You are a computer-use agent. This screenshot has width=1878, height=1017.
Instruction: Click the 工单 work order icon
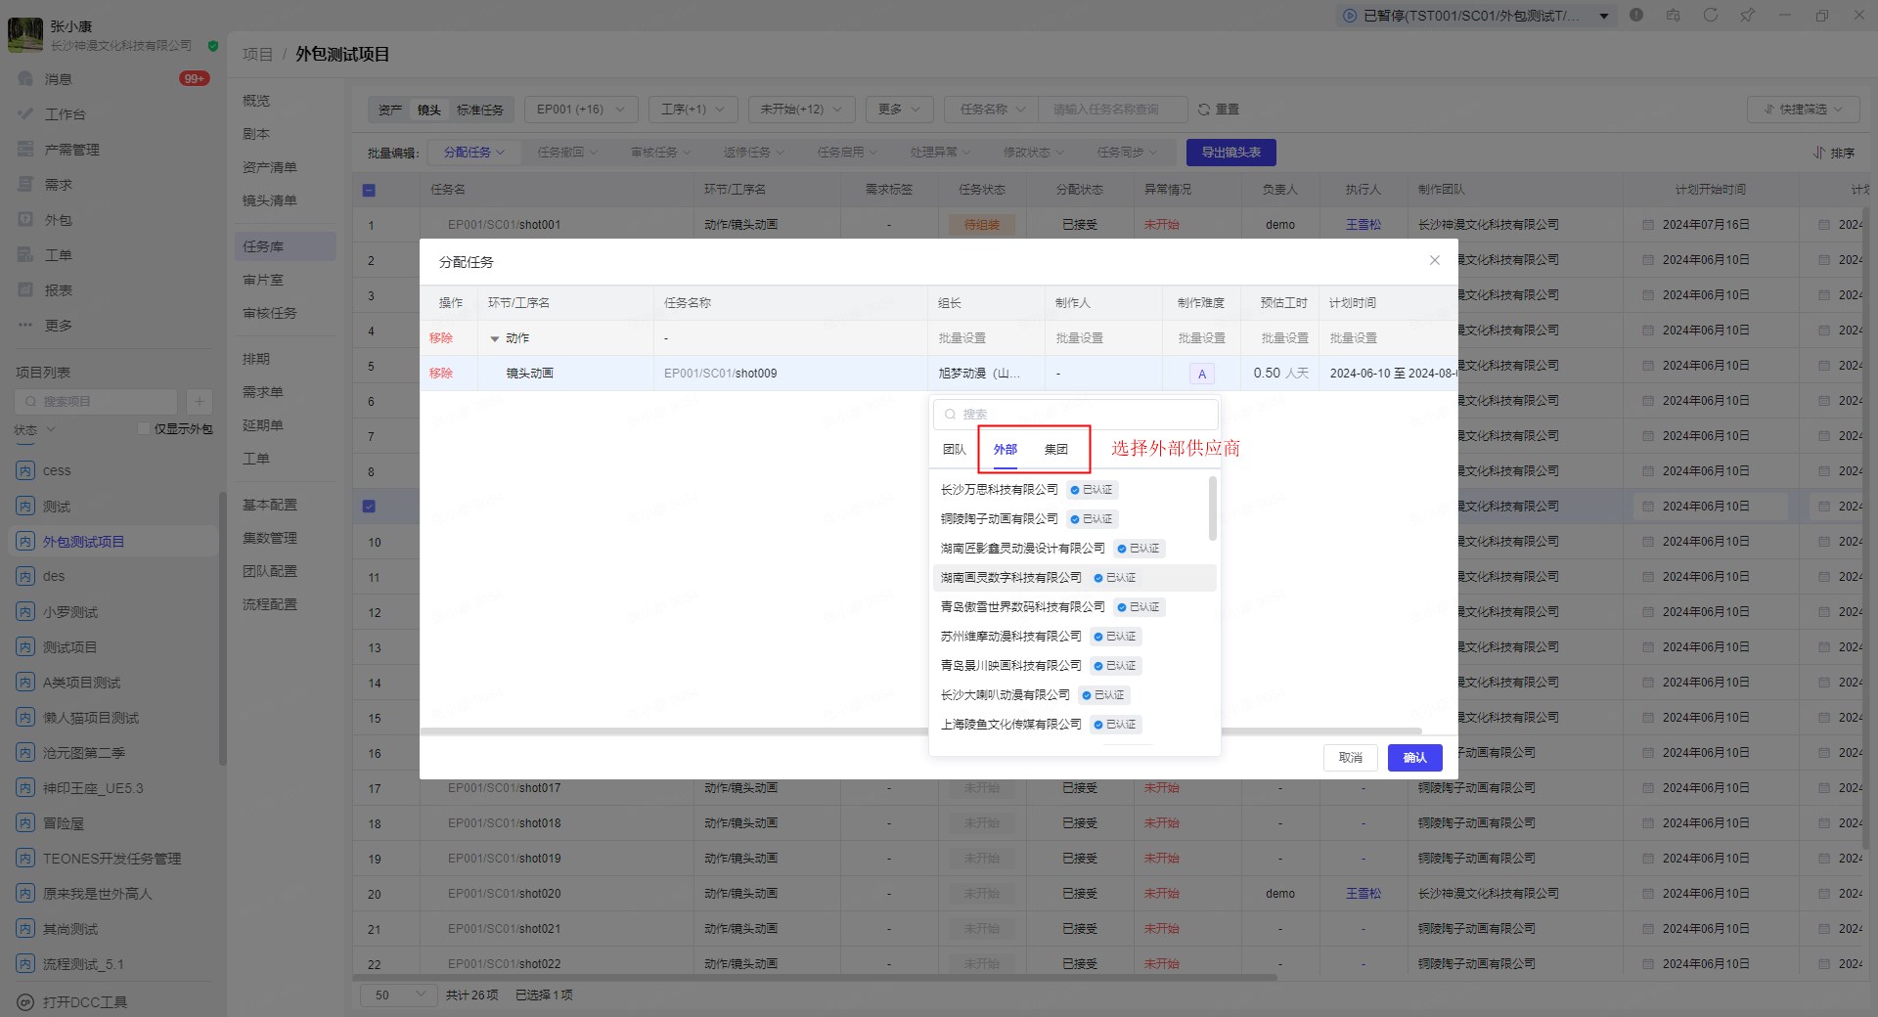coord(26,255)
